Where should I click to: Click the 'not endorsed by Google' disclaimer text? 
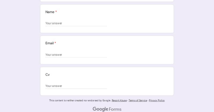tap(80, 101)
